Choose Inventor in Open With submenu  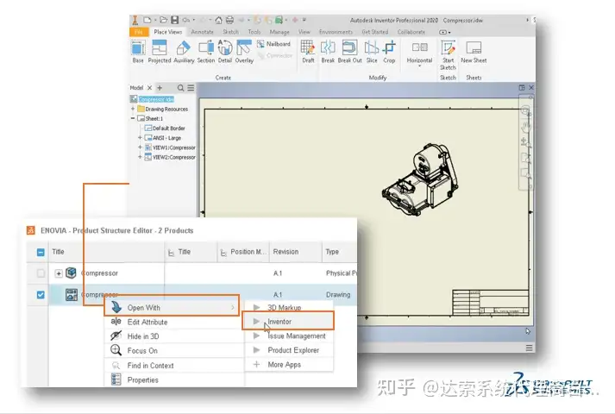tap(288, 322)
